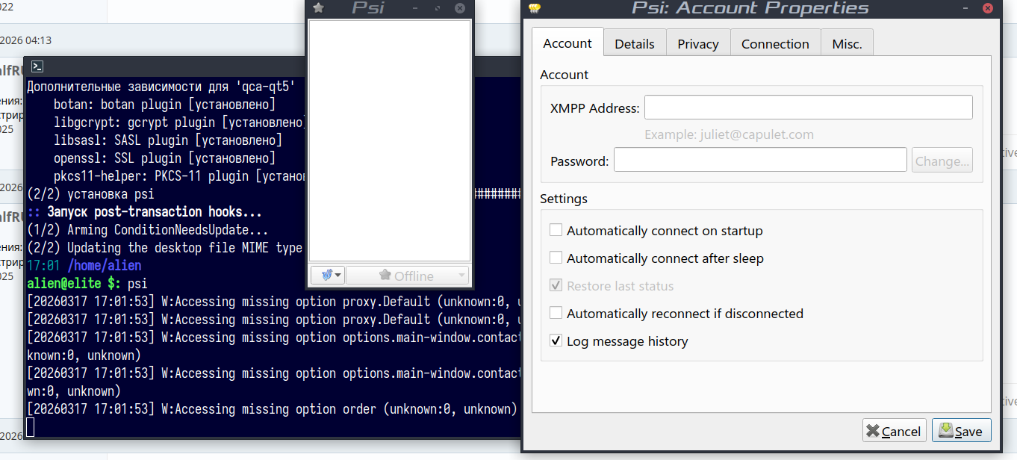Click the Cancel button
The width and height of the screenshot is (1017, 460).
(894, 431)
